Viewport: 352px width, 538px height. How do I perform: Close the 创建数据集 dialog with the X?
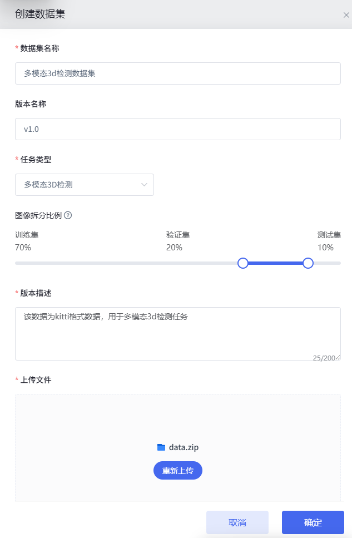coord(346,15)
